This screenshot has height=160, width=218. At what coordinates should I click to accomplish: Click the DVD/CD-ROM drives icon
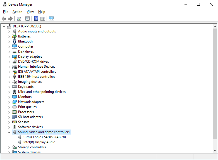point(15,62)
